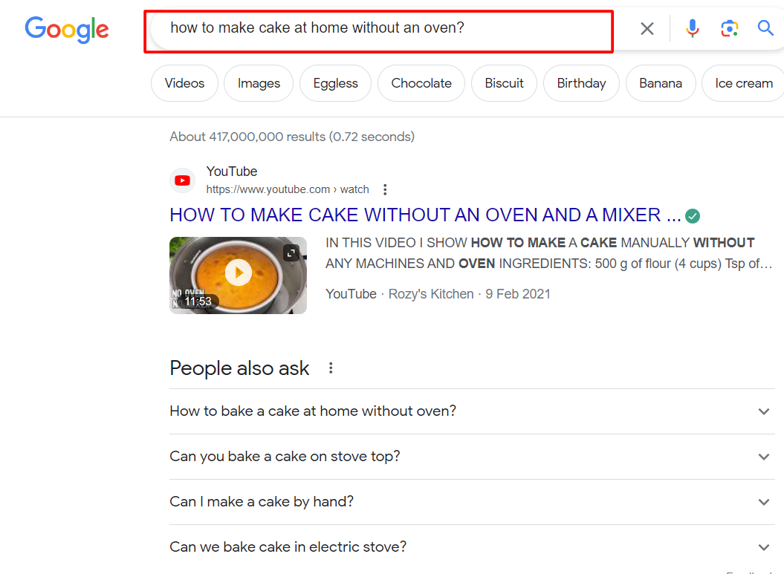
Task: Start voice search with microphone icon
Action: (692, 29)
